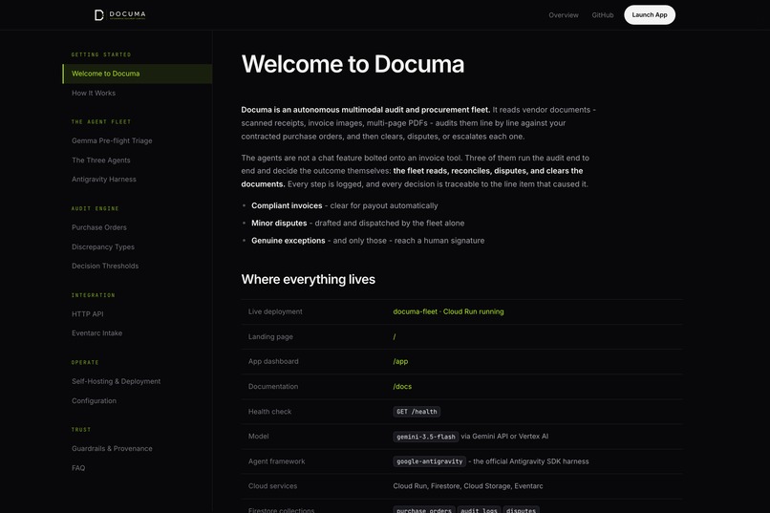Click the Model row label
The height and width of the screenshot is (513, 770).
pos(258,437)
